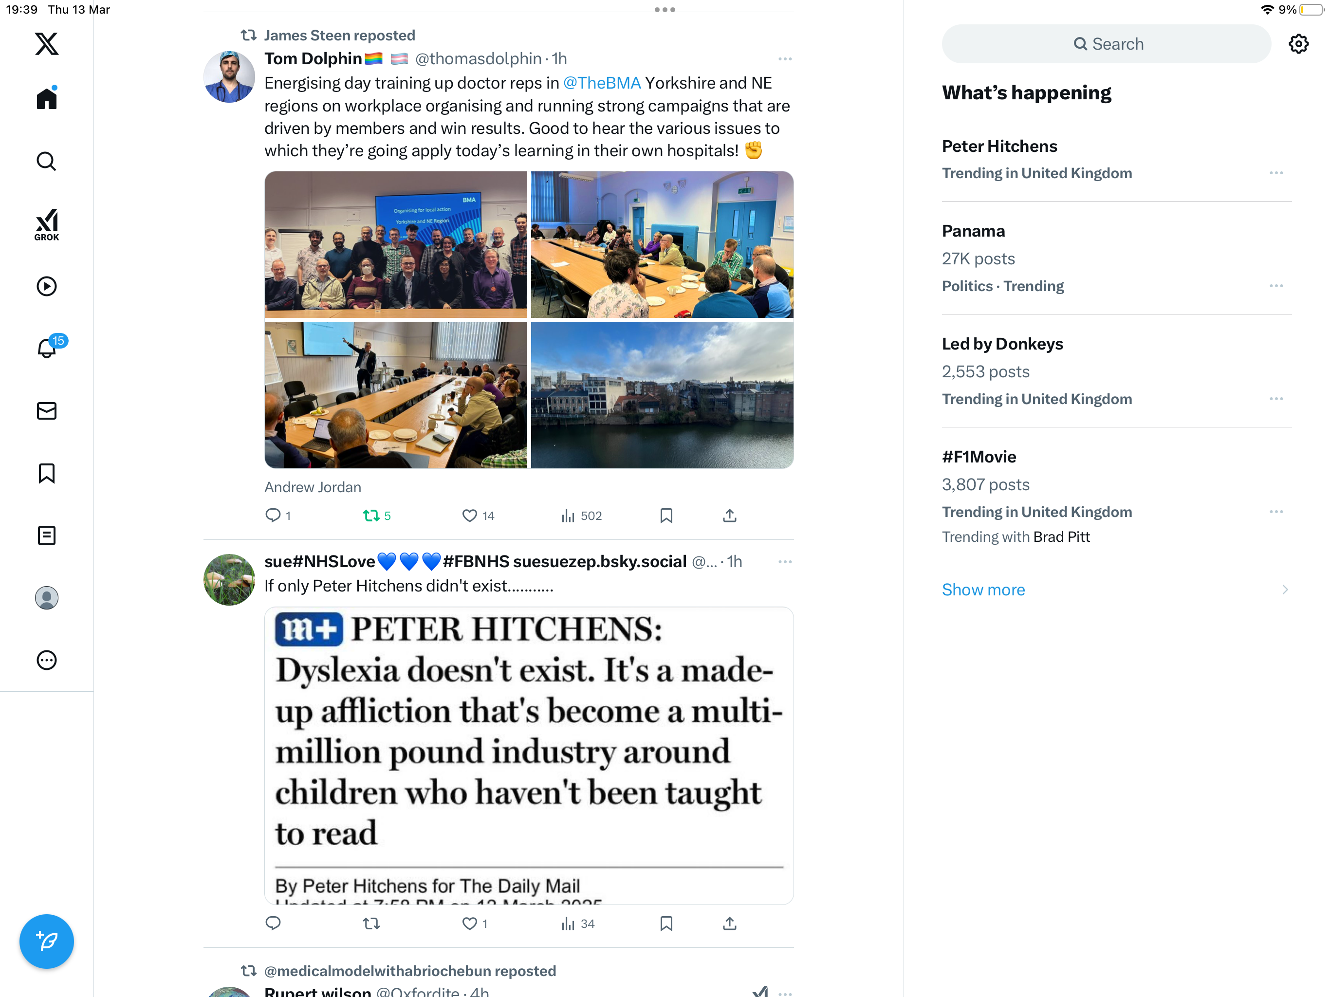This screenshot has height=997, width=1330.
Task: View BMA group photo with presentation screen
Action: (396, 244)
